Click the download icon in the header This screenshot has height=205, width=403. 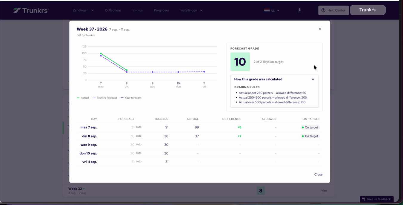click(x=299, y=10)
